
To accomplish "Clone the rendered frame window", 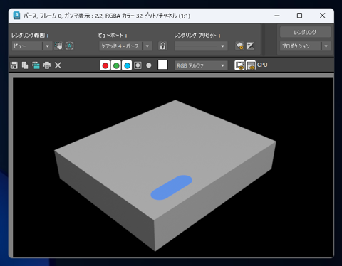I will [x=36, y=65].
